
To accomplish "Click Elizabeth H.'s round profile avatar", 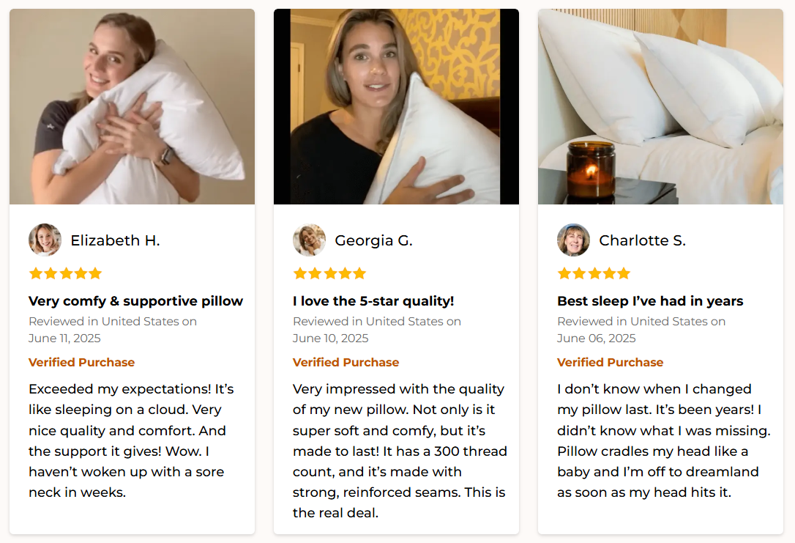I will click(45, 240).
